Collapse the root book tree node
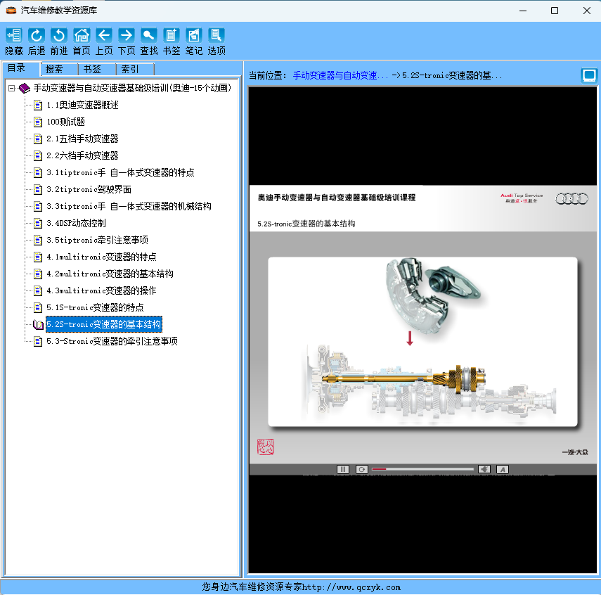 pos(11,88)
